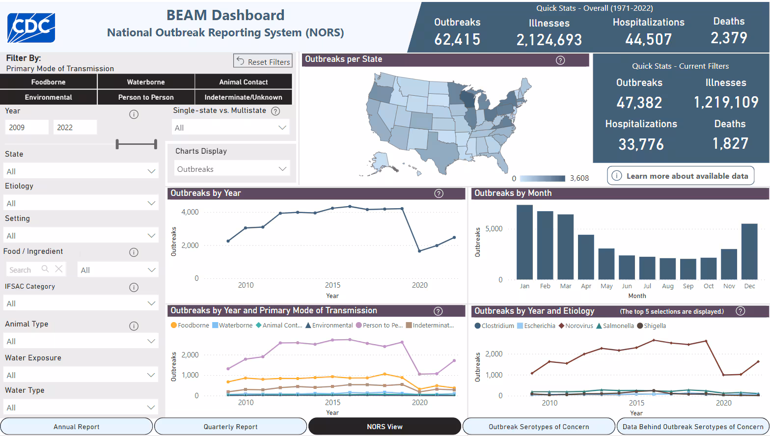Toggle Escherichia legend marker
Image resolution: width=770 pixels, height=436 pixels.
tap(520, 326)
